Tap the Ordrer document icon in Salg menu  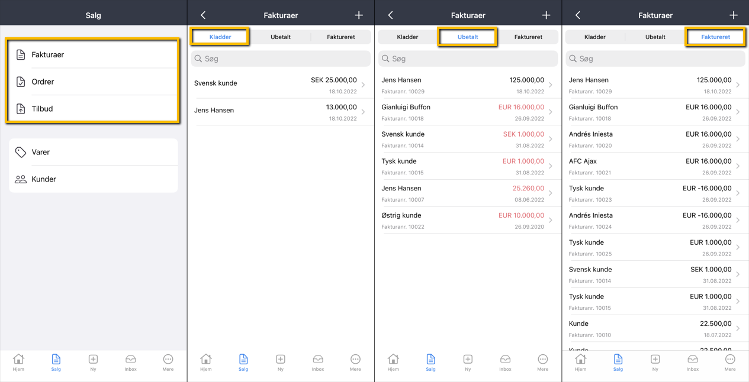pos(21,82)
